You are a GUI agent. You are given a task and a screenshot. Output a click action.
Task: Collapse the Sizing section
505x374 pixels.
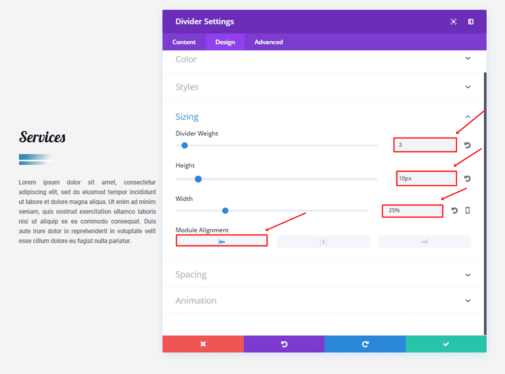468,117
